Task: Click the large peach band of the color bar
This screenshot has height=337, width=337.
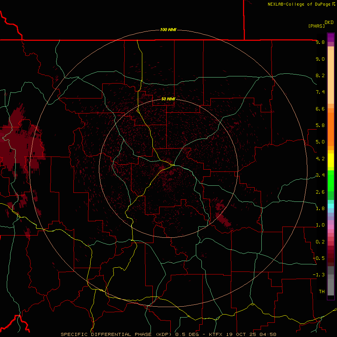Action: (x=331, y=77)
